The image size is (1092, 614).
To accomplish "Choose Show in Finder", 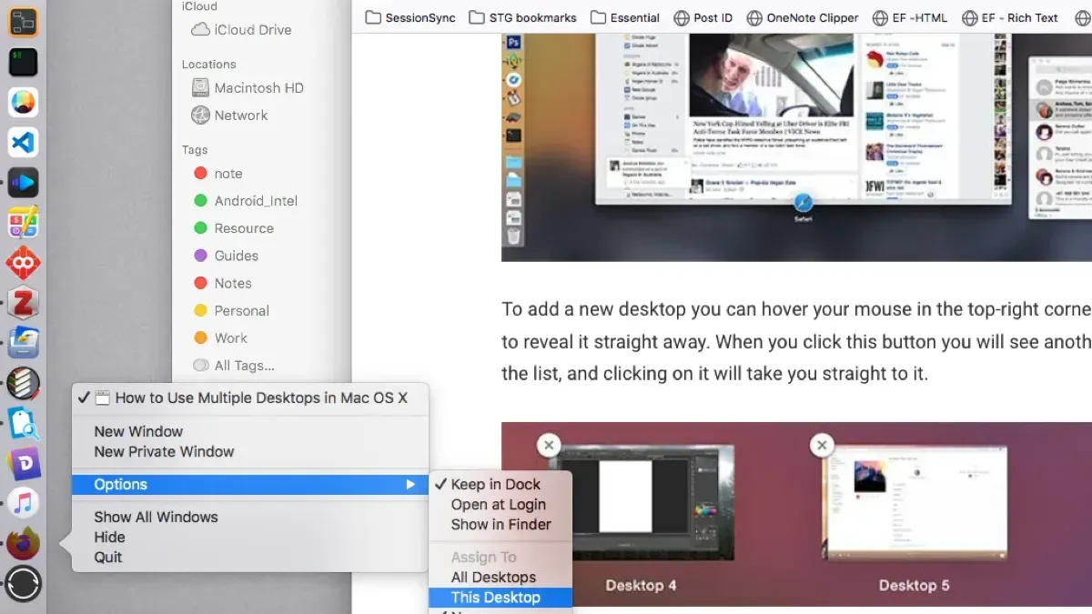I will click(x=500, y=525).
